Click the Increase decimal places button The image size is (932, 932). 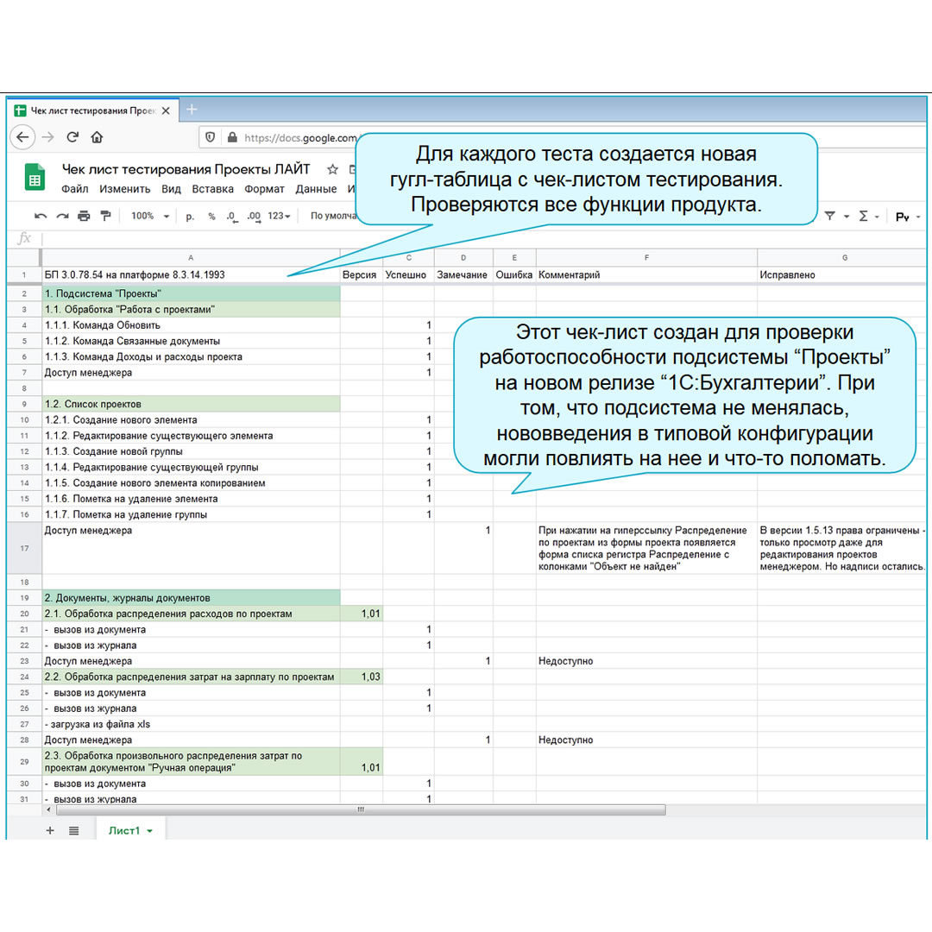tap(254, 217)
